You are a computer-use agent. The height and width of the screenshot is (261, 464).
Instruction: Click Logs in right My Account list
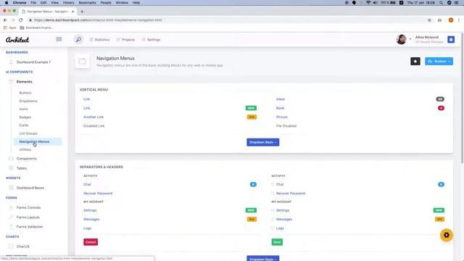[x=280, y=228]
